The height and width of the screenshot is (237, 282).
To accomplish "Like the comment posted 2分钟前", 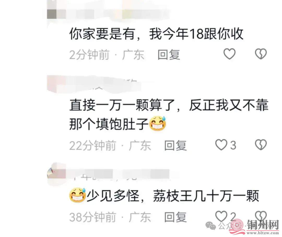I will (229, 54).
